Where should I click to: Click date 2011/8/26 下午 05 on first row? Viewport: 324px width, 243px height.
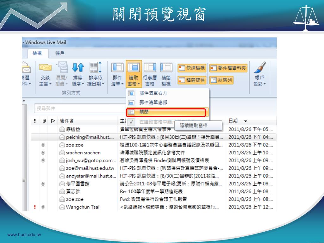point(251,129)
